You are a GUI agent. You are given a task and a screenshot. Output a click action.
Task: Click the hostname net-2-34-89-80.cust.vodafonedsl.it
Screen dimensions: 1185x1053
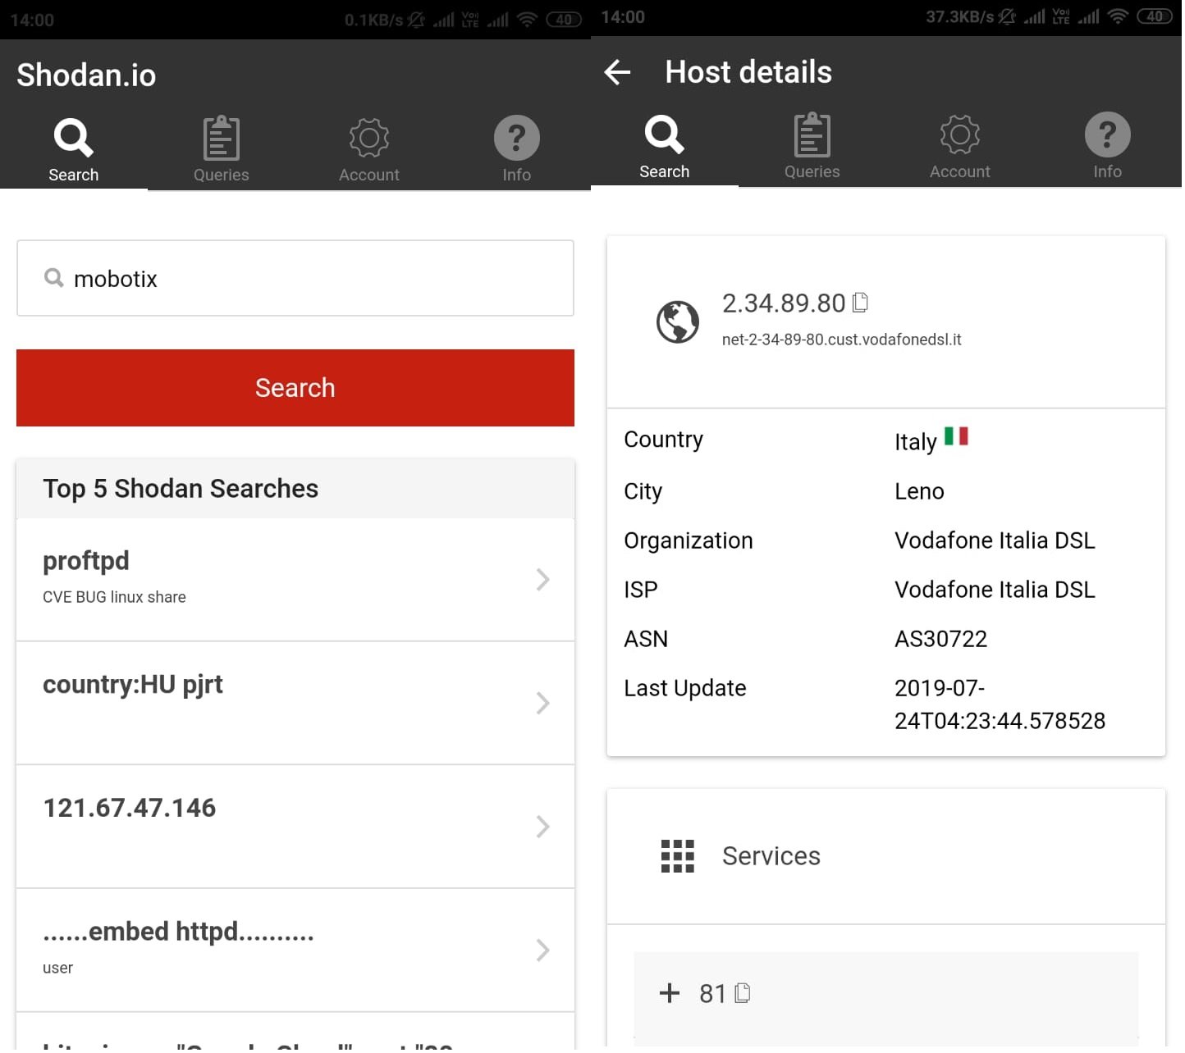point(841,340)
